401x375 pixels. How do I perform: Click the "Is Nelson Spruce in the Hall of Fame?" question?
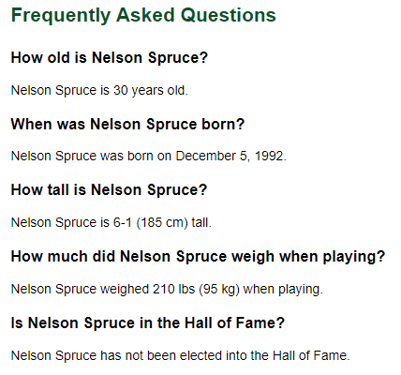[x=148, y=322]
